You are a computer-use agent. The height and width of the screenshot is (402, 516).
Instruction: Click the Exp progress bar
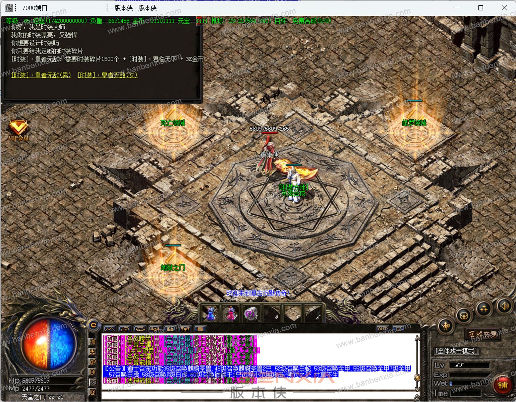coord(470,375)
